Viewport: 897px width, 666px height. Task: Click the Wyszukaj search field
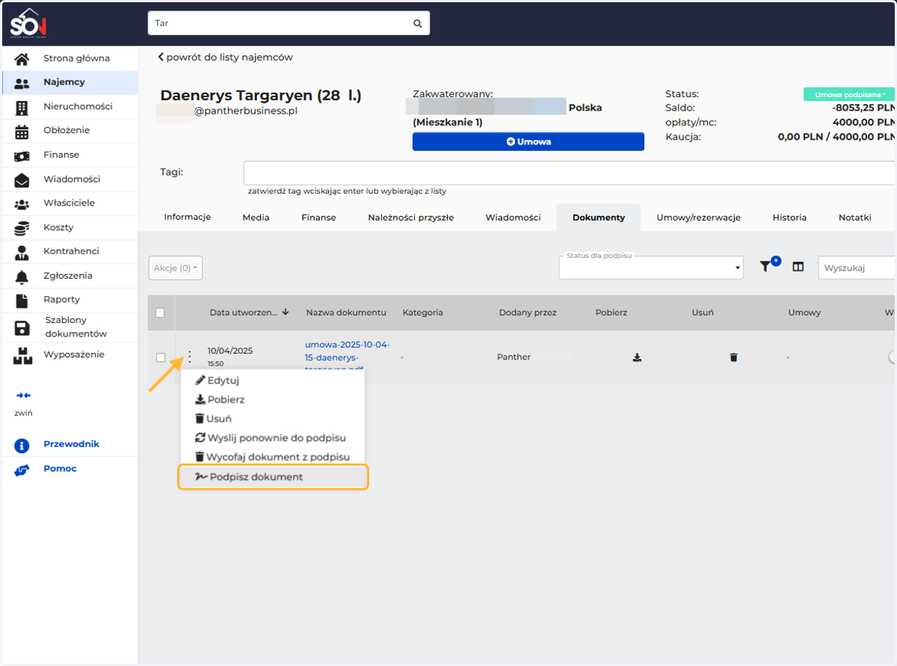[857, 268]
